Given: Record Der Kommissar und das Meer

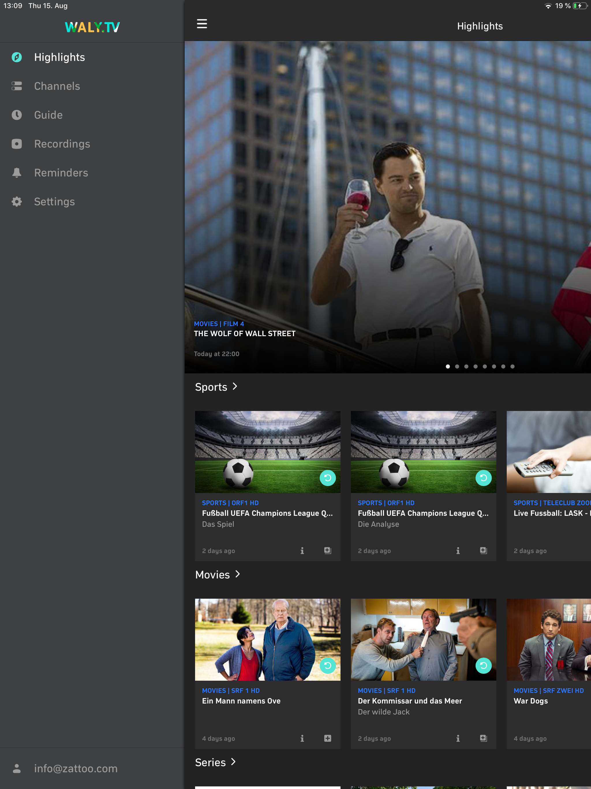Looking at the screenshot, I should pos(483,738).
